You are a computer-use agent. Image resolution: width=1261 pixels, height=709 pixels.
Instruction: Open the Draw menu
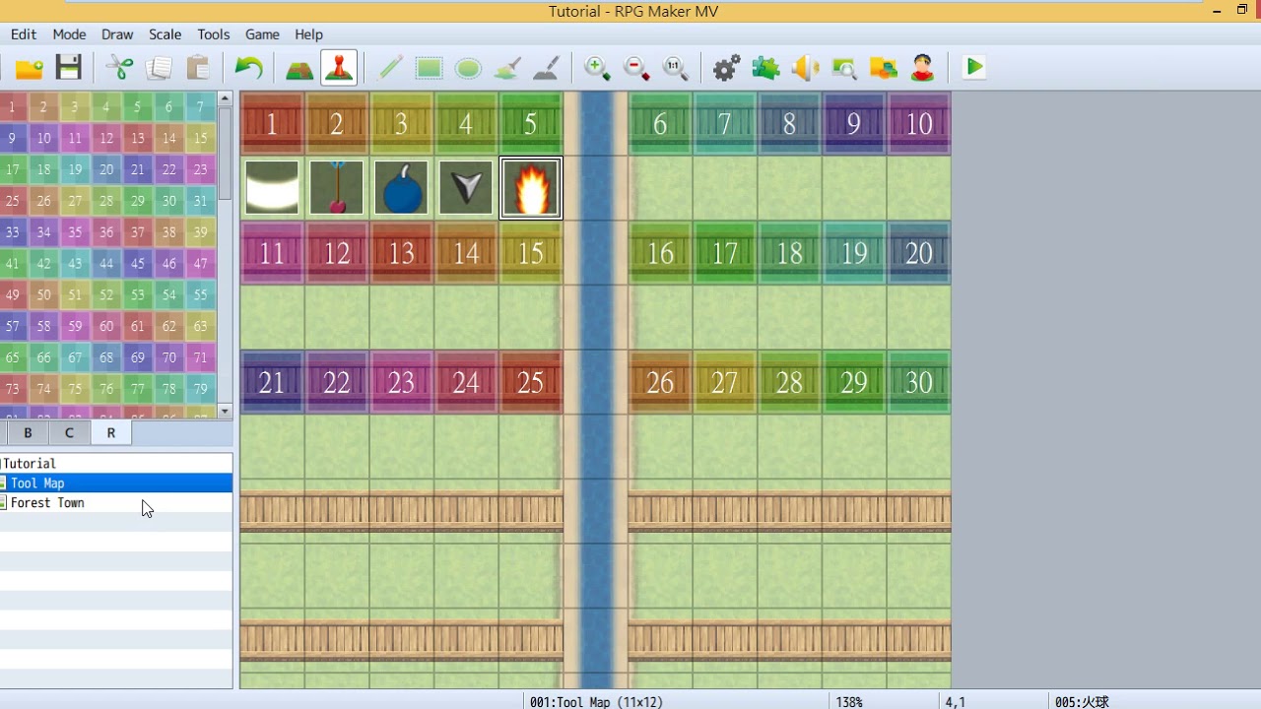click(x=117, y=34)
